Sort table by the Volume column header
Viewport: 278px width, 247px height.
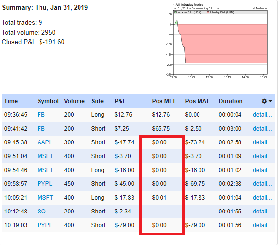point(74,101)
